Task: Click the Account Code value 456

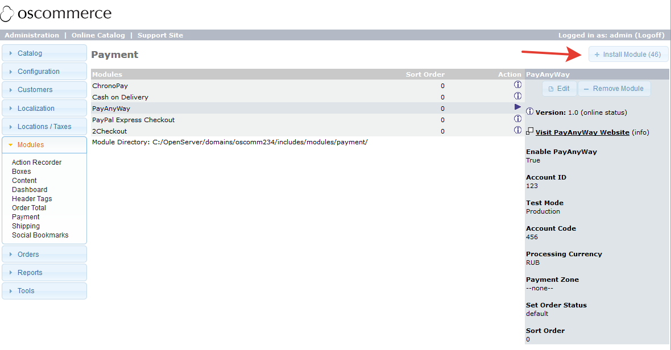Action: tap(532, 237)
